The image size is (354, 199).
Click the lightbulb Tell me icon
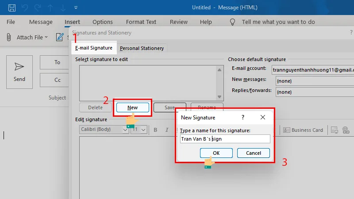[x=232, y=22]
